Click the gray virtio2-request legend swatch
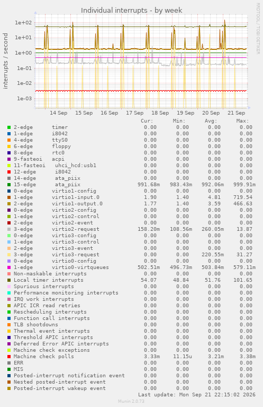Image resolution: width=263 pixels, height=407 pixels. click(9, 229)
